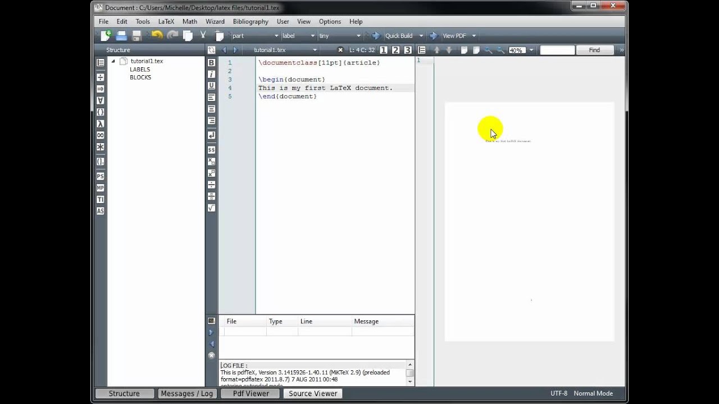Open the miscellaneous symbols panel (∀ icon)

(100, 100)
